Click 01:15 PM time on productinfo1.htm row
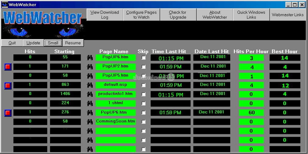The width and height of the screenshot is (308, 154). tap(170, 94)
